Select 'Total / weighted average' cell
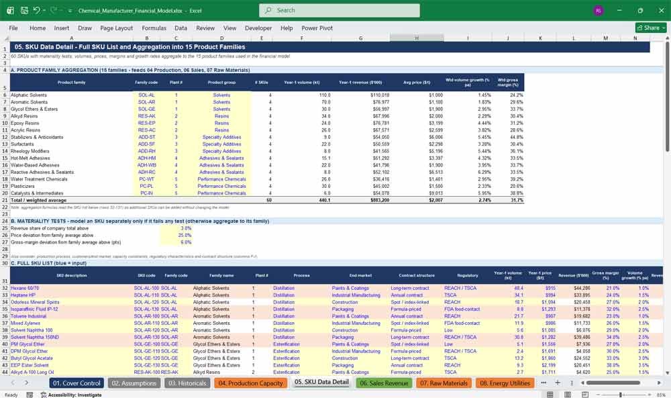671x398 pixels. point(72,200)
